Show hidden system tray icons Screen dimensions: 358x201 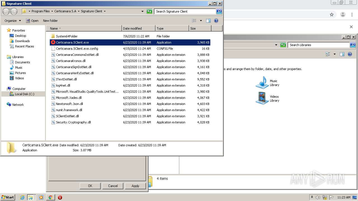(312, 197)
